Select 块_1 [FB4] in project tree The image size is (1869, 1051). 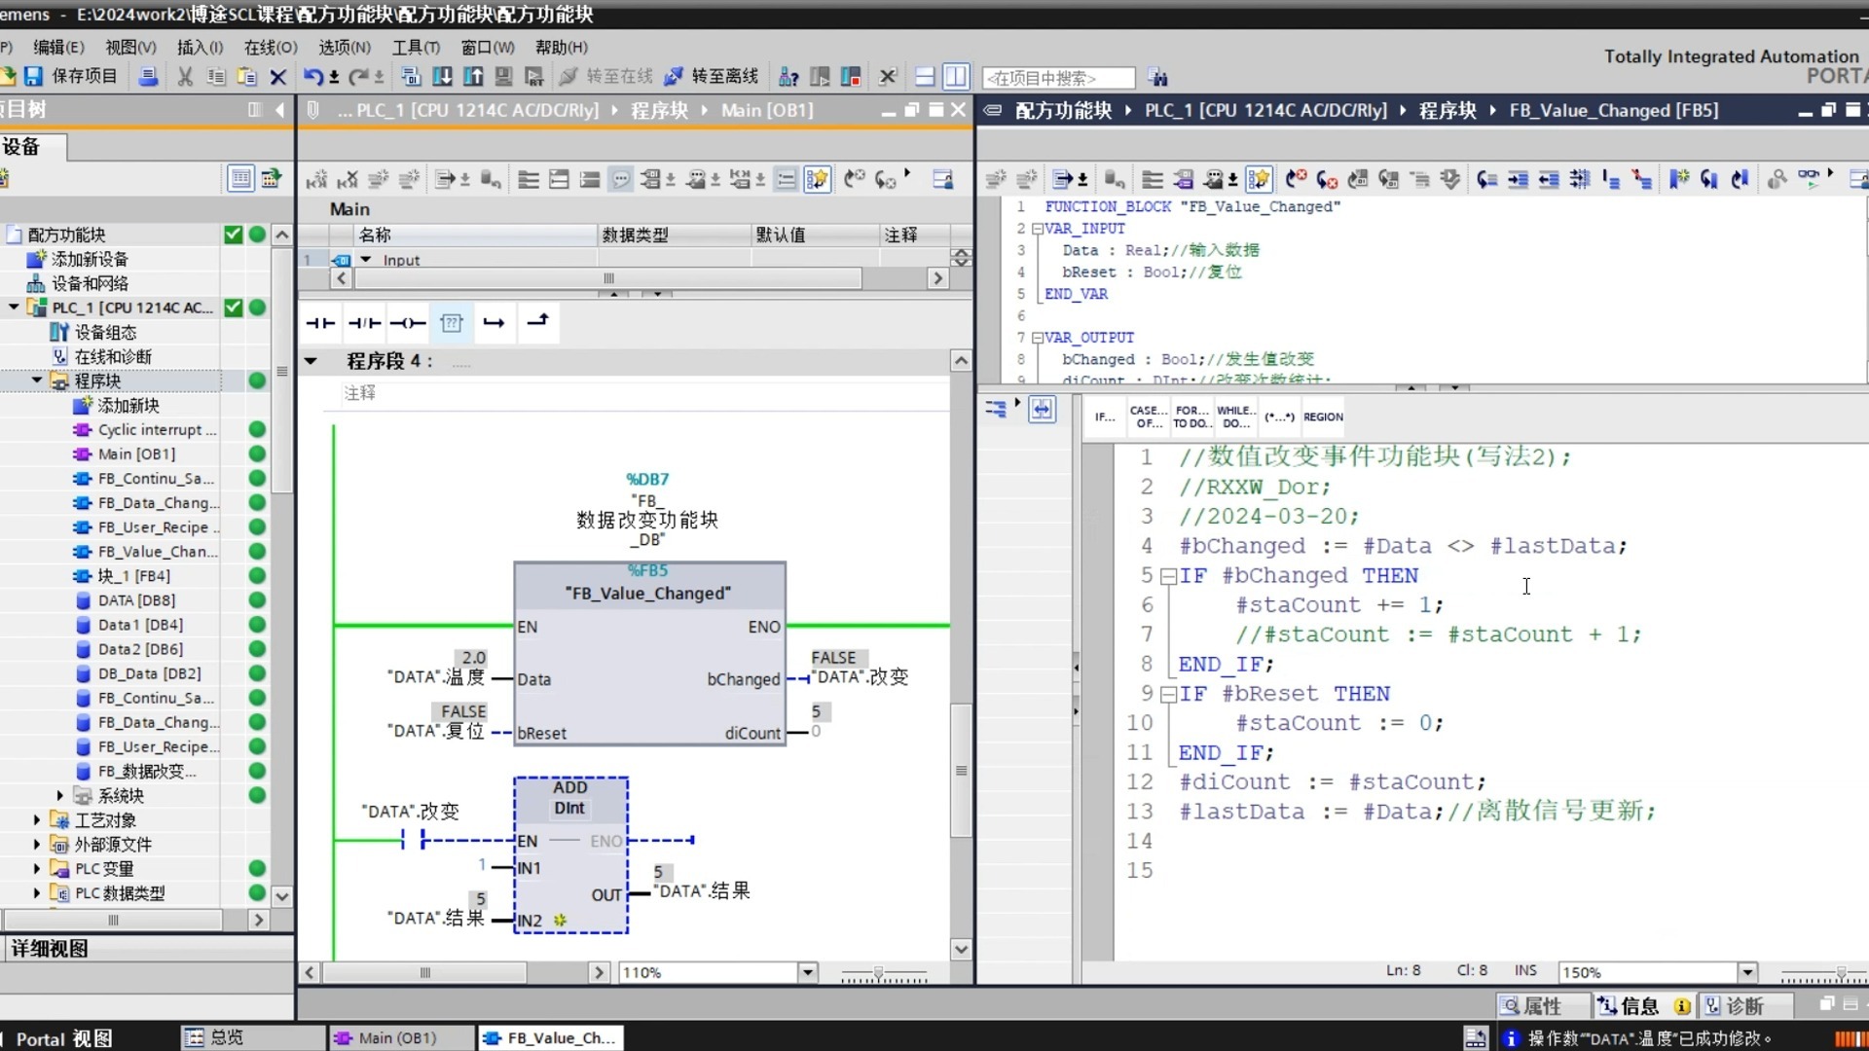(133, 575)
